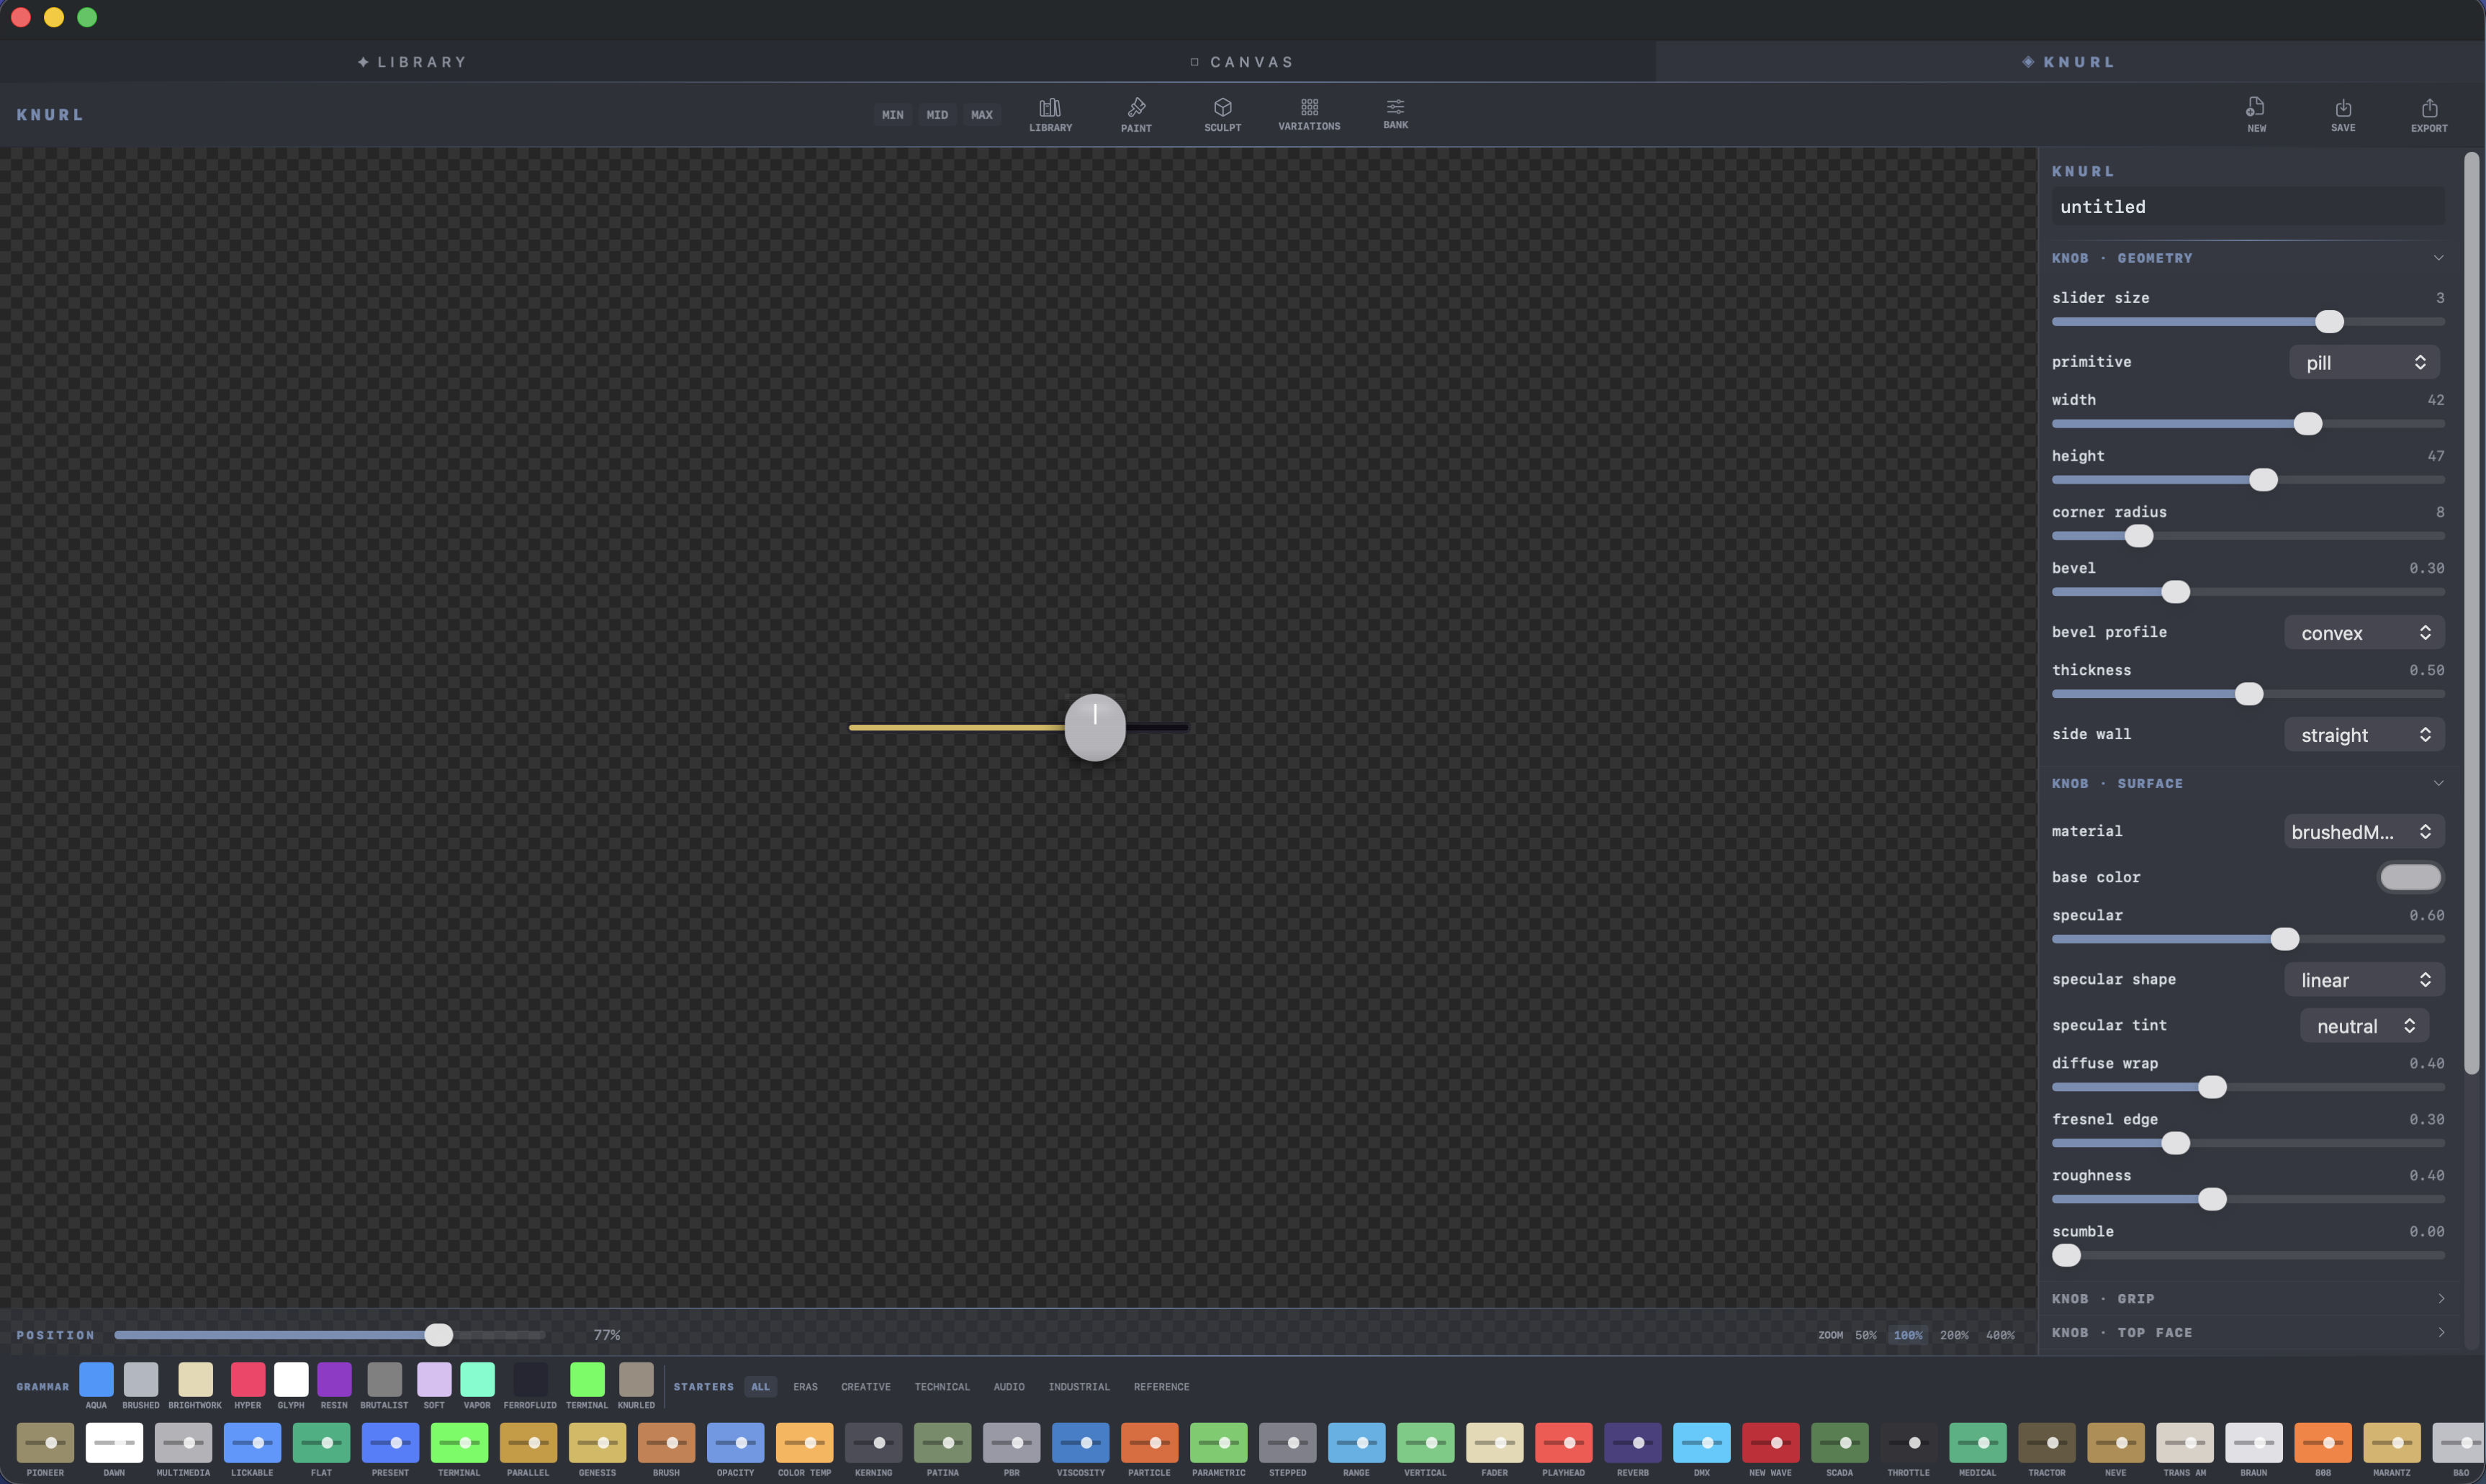Toggle the MIN position preview
This screenshot has height=1484, width=2486.
coord(891,114)
